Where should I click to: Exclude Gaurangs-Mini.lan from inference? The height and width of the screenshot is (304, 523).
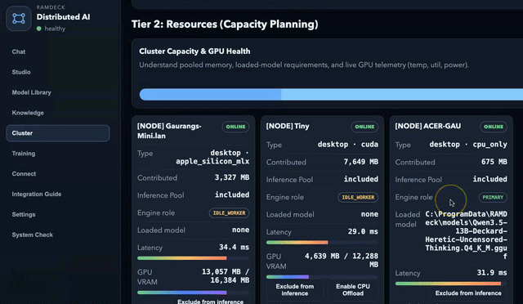coord(211,301)
